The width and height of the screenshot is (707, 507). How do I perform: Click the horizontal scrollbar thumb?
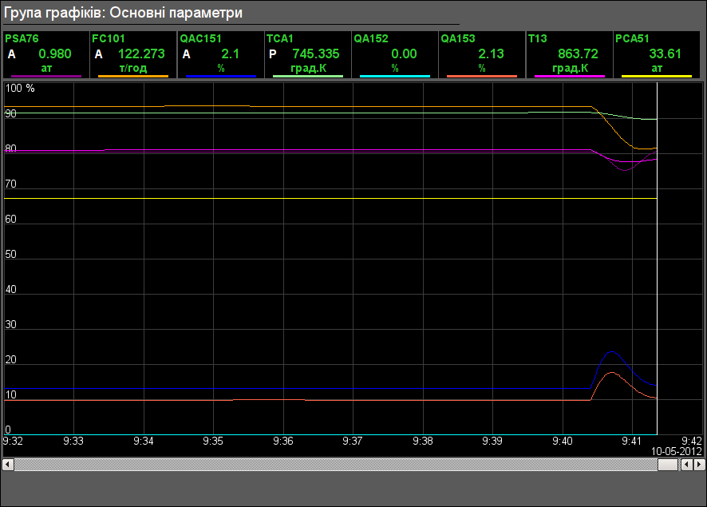668,464
